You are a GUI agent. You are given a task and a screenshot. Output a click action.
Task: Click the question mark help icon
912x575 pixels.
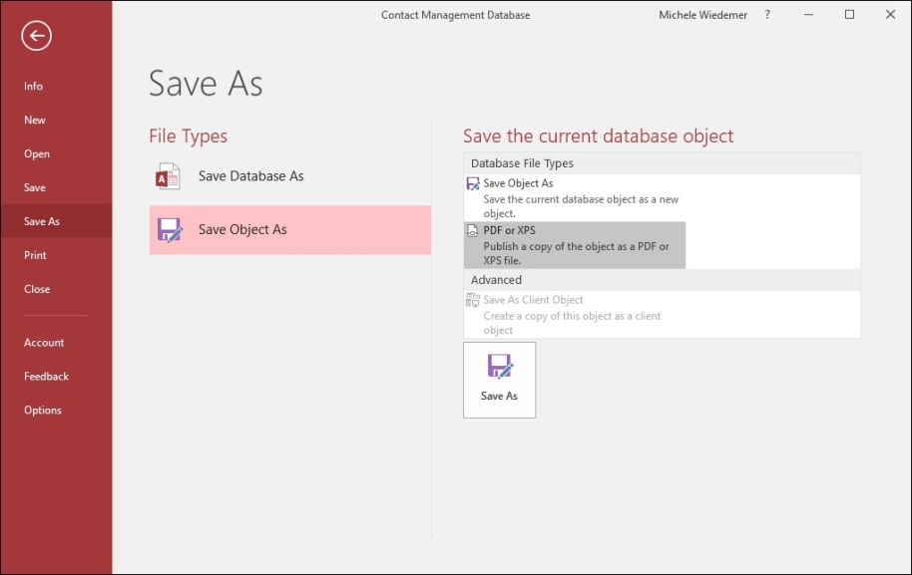(767, 15)
